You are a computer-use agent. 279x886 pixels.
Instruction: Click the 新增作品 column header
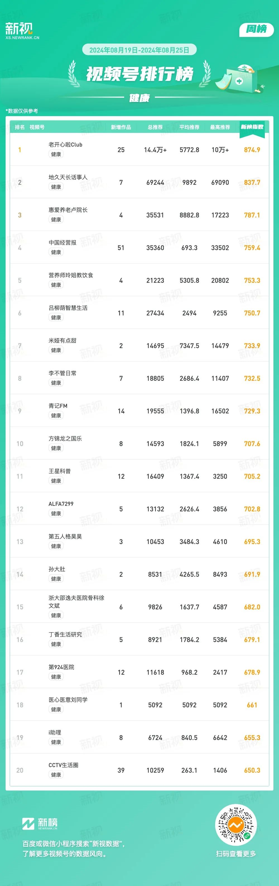click(x=121, y=127)
